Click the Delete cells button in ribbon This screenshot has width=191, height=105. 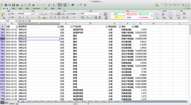[x=164, y=15]
